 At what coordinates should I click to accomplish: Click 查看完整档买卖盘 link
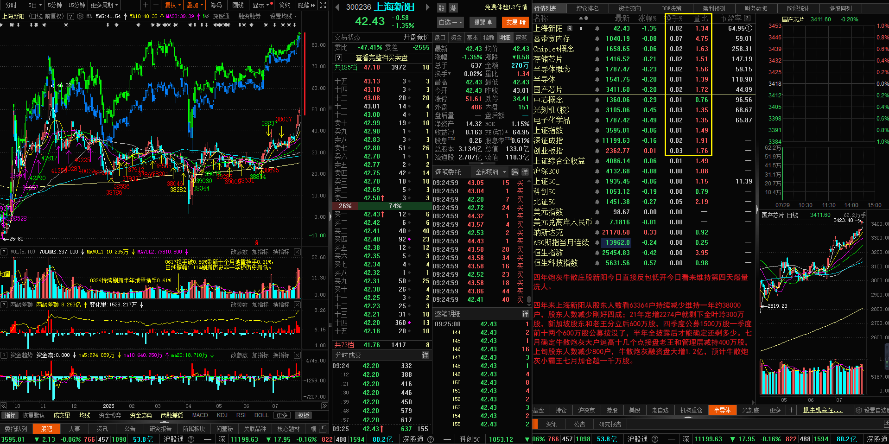pos(381,58)
